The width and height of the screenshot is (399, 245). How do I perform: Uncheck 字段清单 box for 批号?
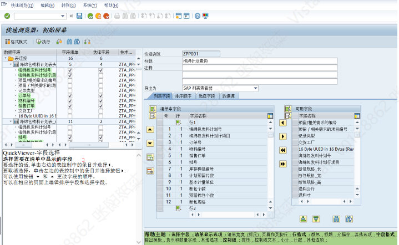point(70,137)
